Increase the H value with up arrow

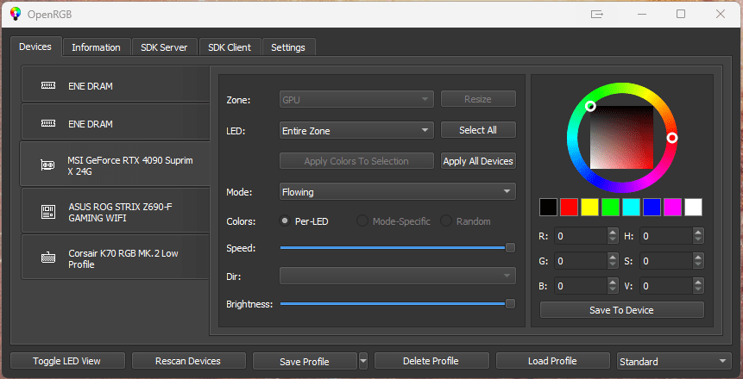[x=698, y=232]
